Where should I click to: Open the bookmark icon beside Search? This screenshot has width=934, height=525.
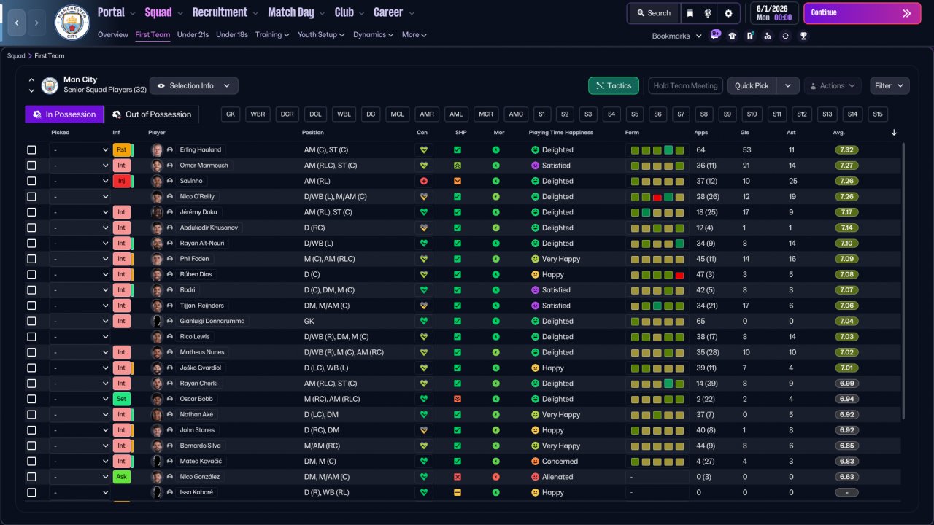point(690,13)
